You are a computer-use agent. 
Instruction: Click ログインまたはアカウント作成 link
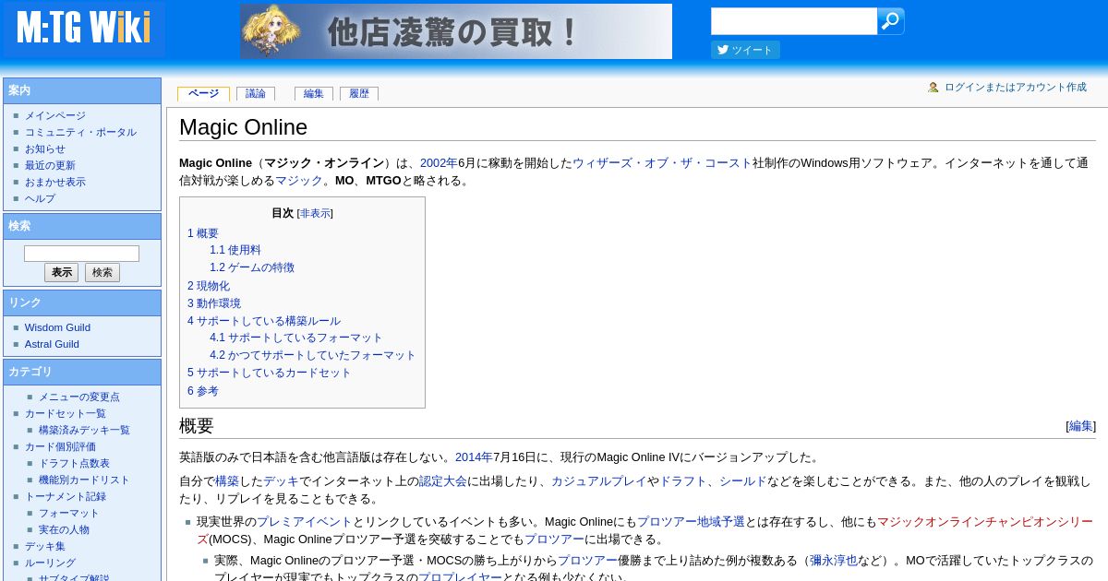point(1016,87)
